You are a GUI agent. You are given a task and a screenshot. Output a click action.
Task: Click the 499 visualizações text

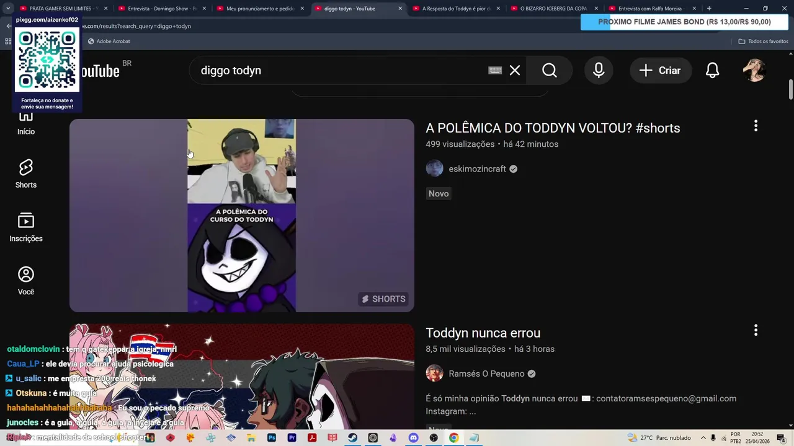coord(460,144)
